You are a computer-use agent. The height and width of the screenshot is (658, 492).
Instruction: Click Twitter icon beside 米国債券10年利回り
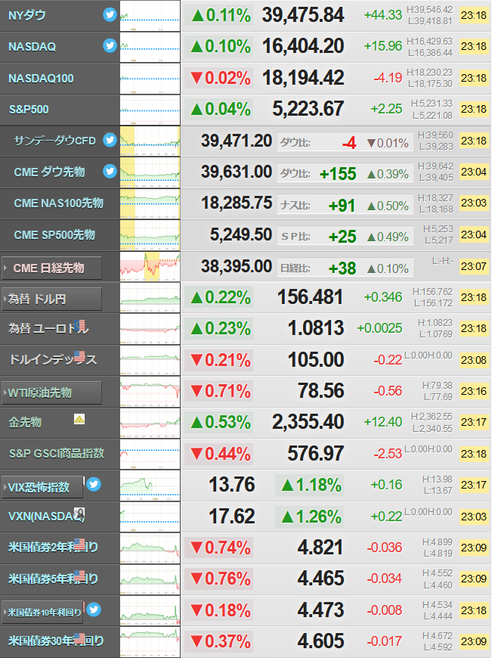pyautogui.click(x=94, y=610)
